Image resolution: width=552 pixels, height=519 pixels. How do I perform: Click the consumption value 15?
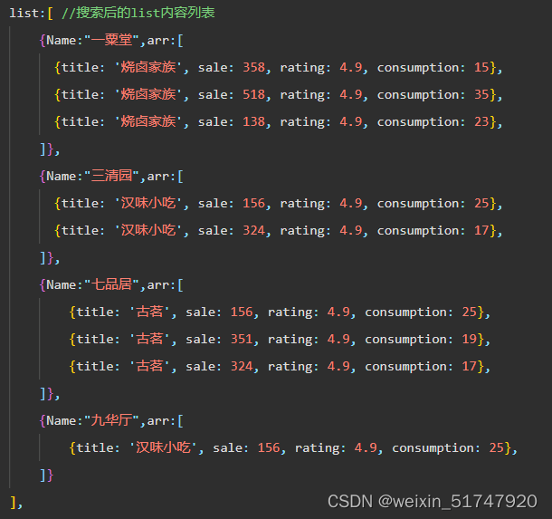tap(481, 67)
